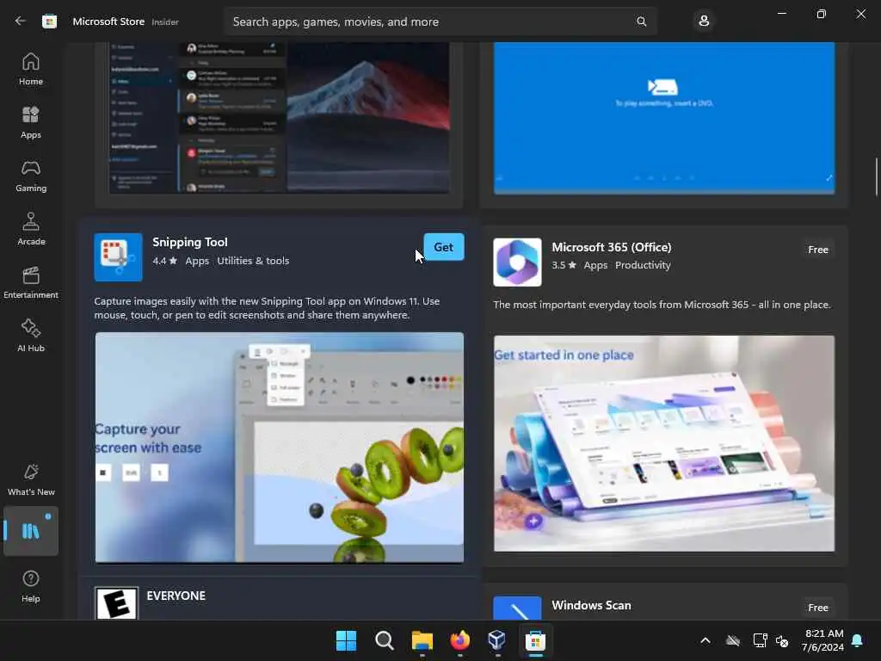Open the Gaming section in sidebar
Viewport: 881px width, 661px height.
pyautogui.click(x=31, y=176)
